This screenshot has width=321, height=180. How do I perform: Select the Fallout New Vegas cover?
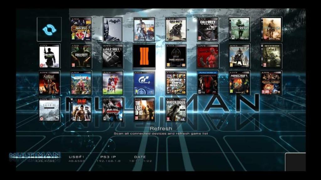pos(50,83)
